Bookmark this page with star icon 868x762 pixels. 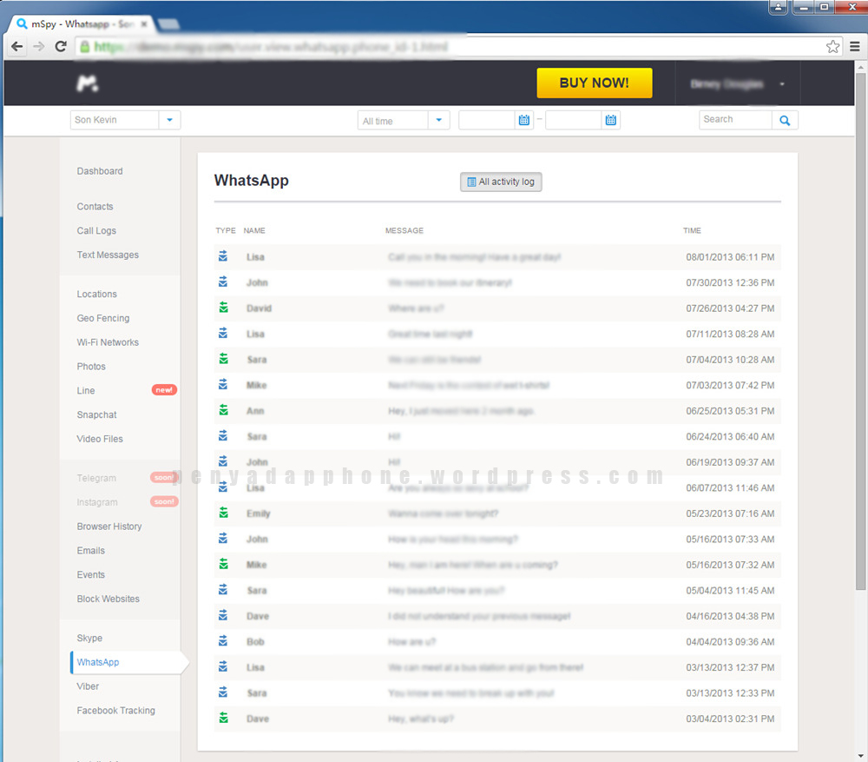pos(832,46)
